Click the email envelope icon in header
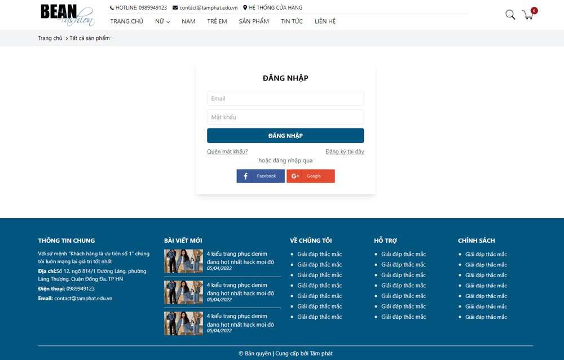The image size is (564, 360). (x=175, y=8)
